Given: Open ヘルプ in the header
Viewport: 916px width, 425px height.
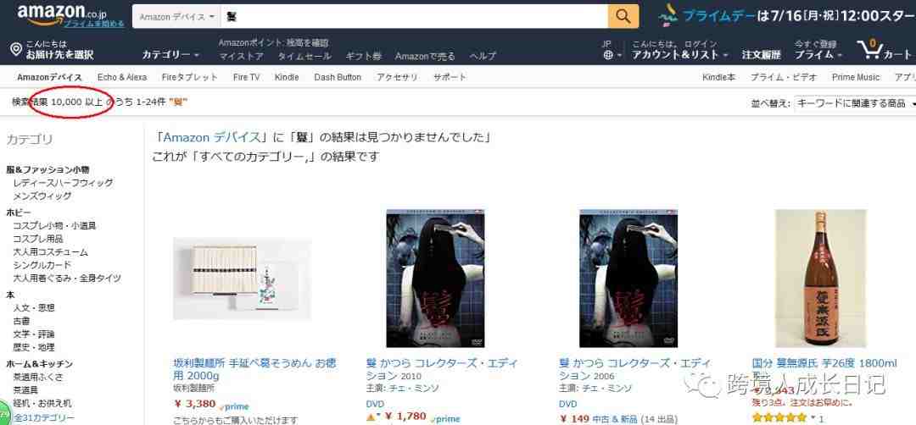Looking at the screenshot, I should tap(483, 57).
